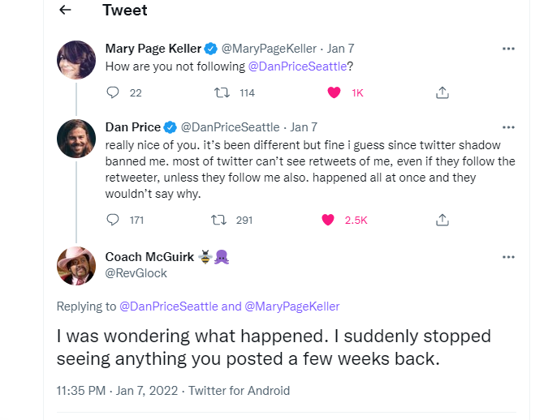Retweet Dan Price's shadow ban tweet
The image size is (535, 420).
[x=218, y=220]
